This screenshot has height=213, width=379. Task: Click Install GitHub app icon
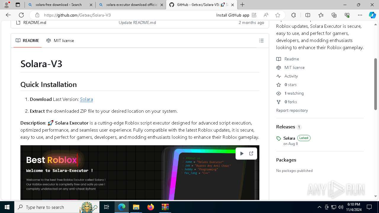(x=254, y=15)
